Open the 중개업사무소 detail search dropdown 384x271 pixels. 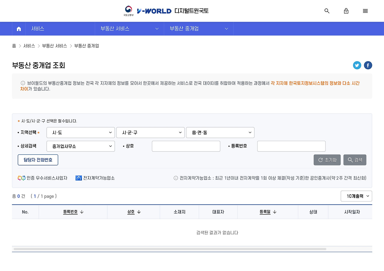[80, 146]
